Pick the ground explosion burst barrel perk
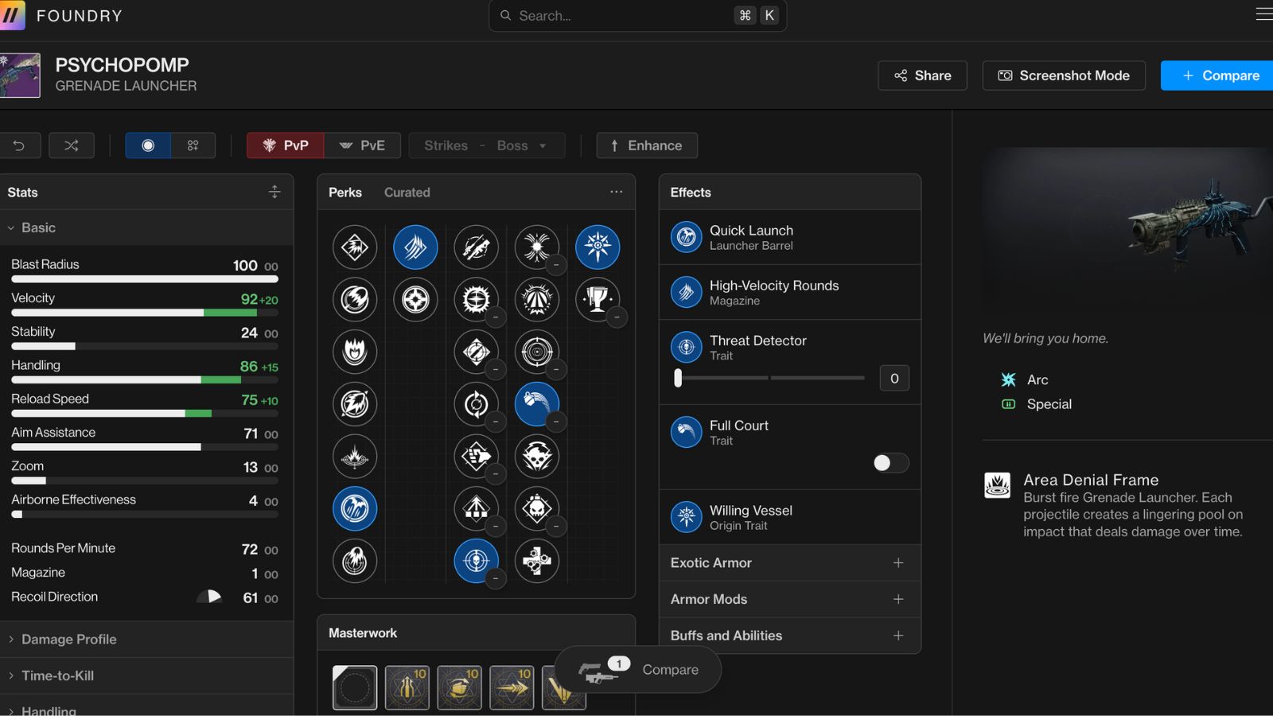This screenshot has height=716, width=1273. (355, 456)
